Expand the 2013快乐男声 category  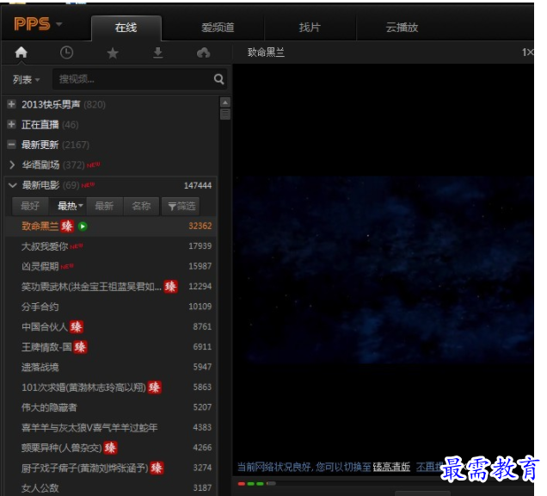pos(11,104)
